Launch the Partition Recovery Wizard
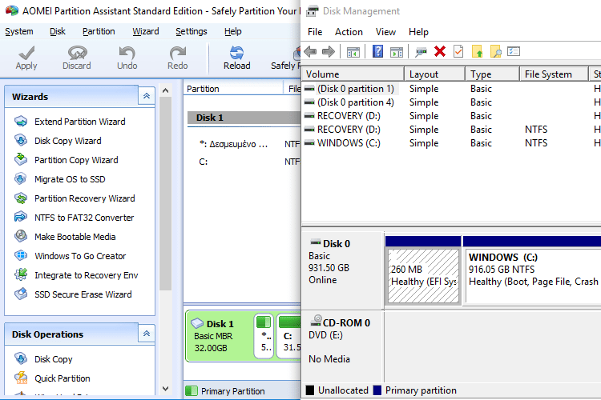Viewport: 601px width, 400px height. pos(85,198)
